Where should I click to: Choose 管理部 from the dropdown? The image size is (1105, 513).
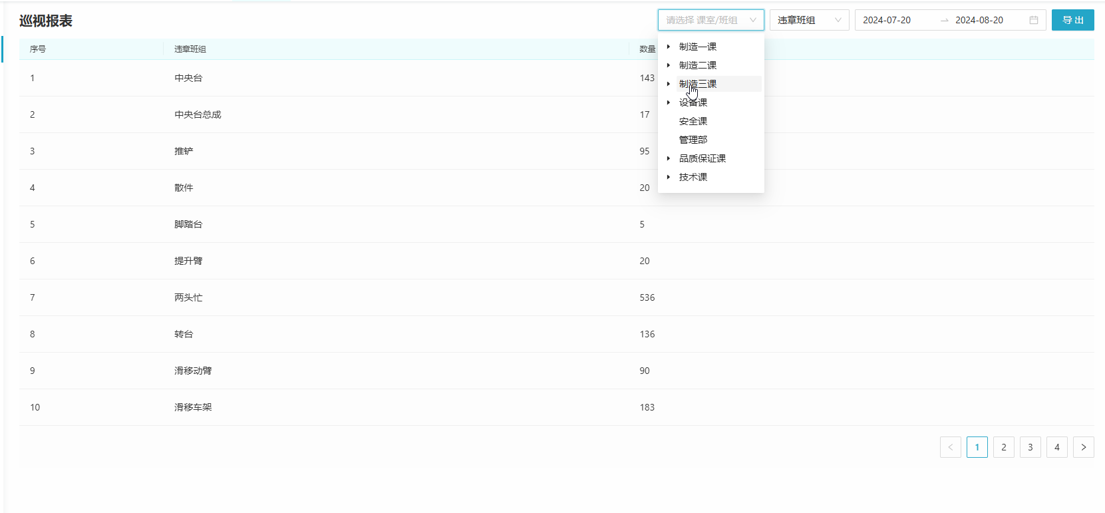[693, 140]
